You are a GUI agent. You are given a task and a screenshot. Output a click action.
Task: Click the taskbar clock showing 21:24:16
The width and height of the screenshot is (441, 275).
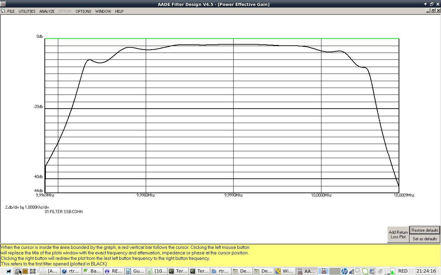click(426, 271)
